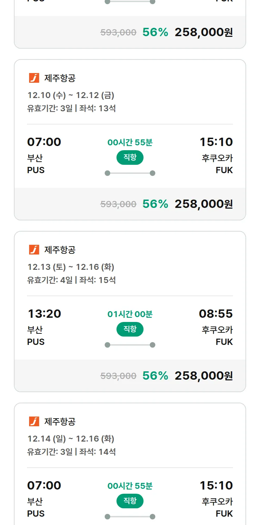
Task: Tap the 직항 badge under 01시간 00분
Action: click(x=130, y=329)
